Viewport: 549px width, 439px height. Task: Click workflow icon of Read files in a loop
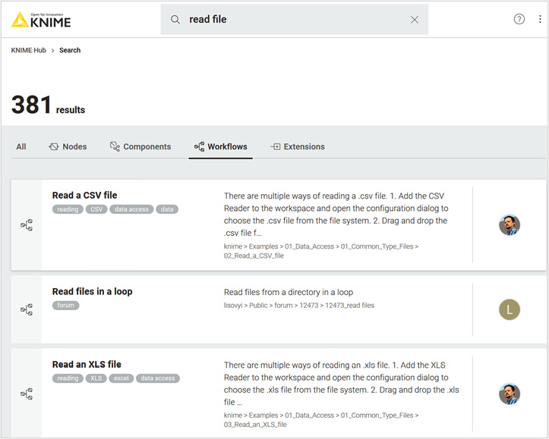coord(27,309)
